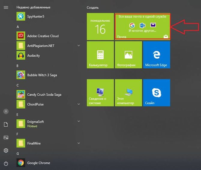
Task: Launch Adobe Creative Cloud
Action: pyautogui.click(x=43, y=36)
